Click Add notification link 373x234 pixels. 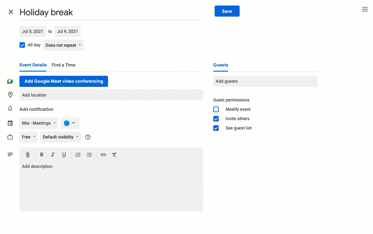coord(36,109)
